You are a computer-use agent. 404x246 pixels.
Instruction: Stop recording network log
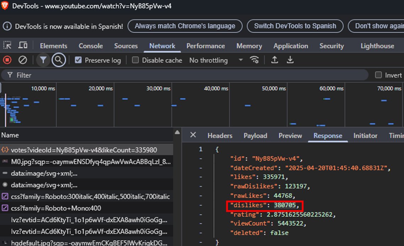click(x=7, y=60)
